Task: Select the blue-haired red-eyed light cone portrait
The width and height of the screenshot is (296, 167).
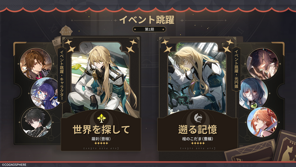Action: coord(254,94)
